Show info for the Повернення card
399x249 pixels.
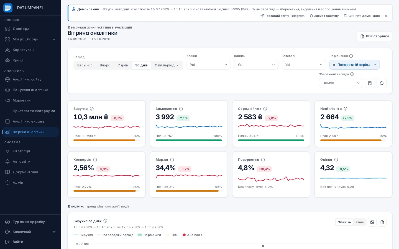tap(263, 160)
